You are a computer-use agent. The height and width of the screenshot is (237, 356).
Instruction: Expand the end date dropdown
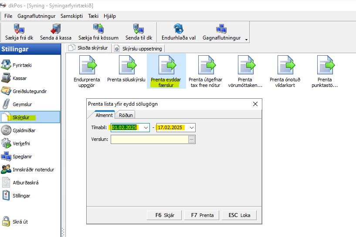coord(192,128)
